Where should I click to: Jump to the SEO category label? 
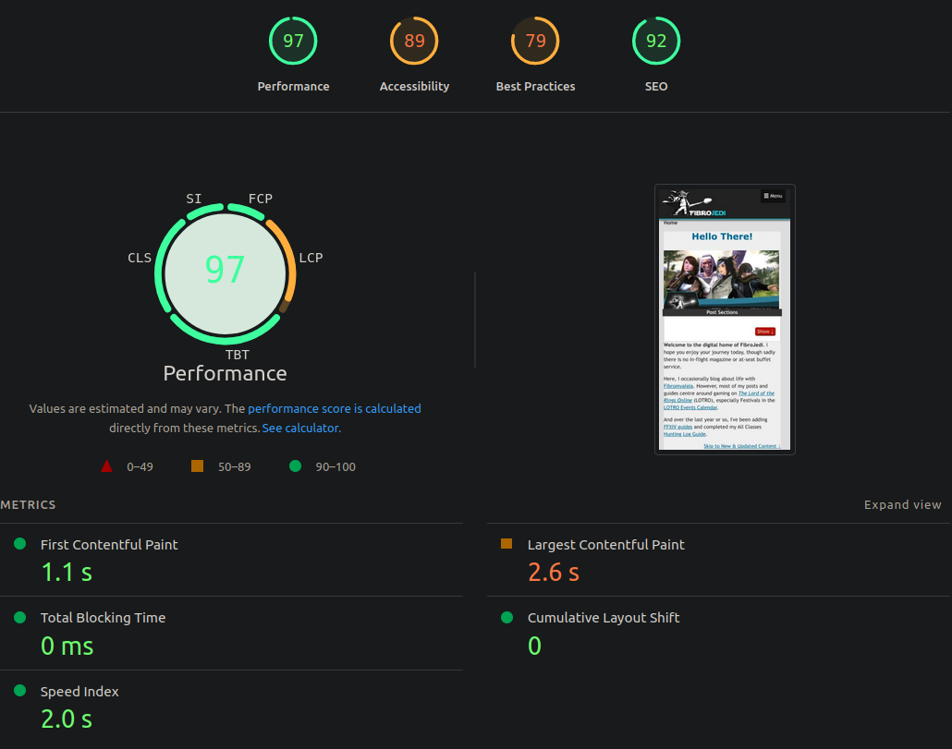click(656, 86)
